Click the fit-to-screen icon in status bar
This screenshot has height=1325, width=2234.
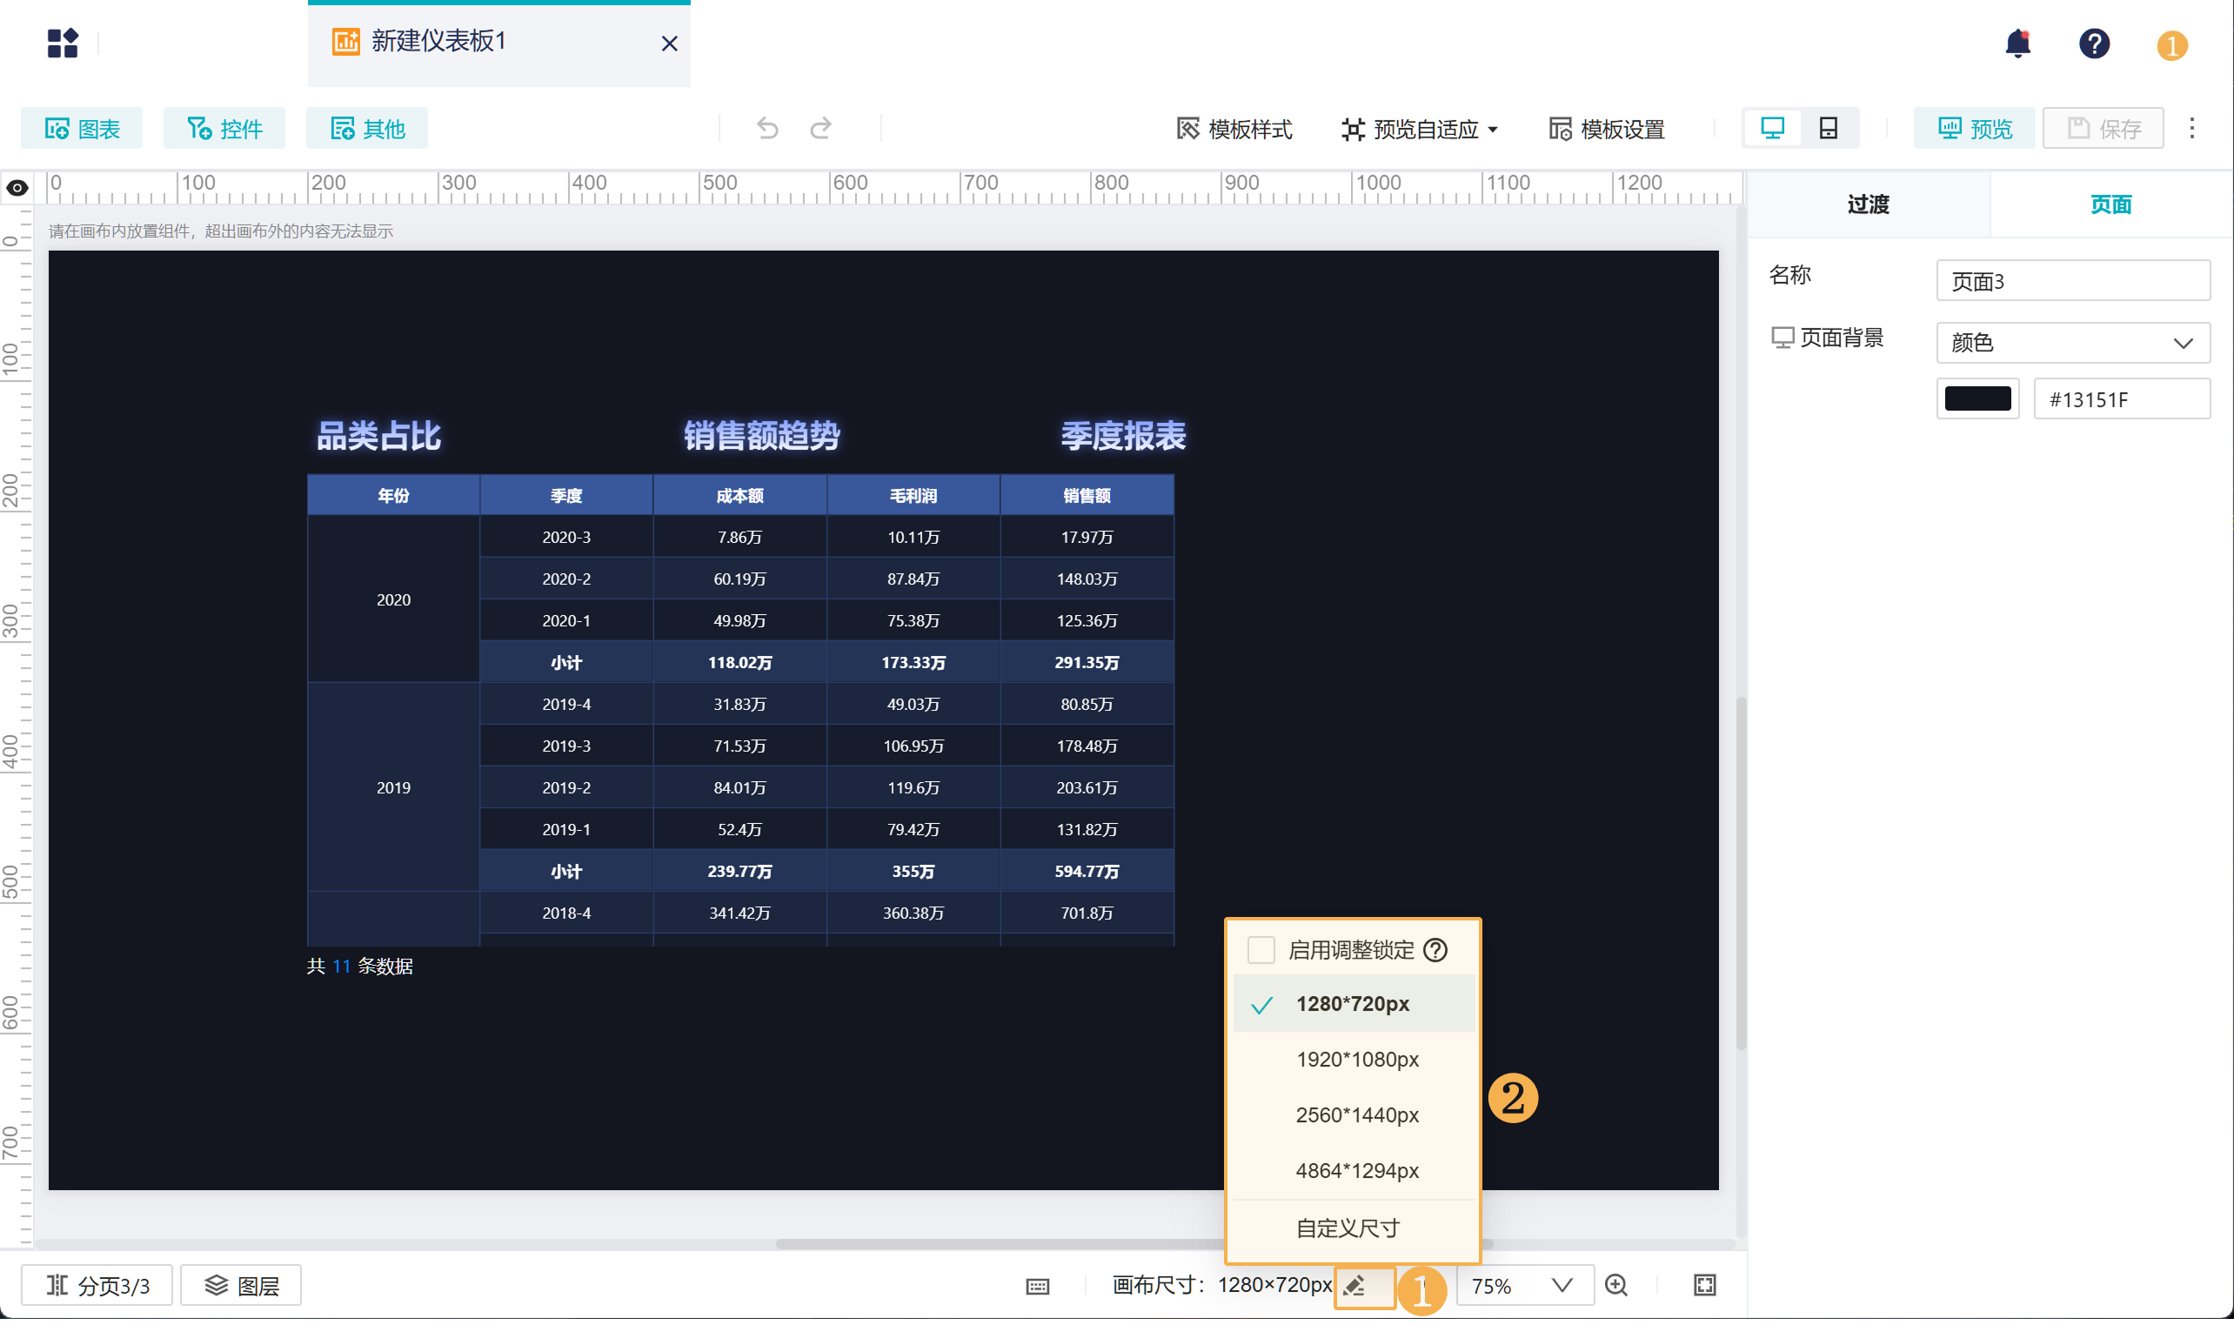1704,1286
